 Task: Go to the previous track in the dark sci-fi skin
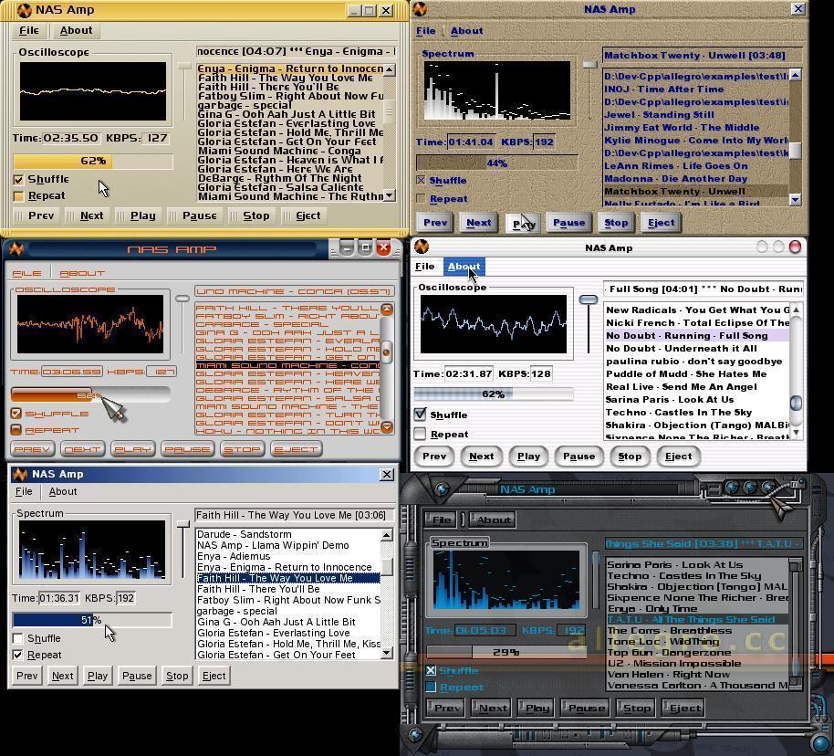443,707
